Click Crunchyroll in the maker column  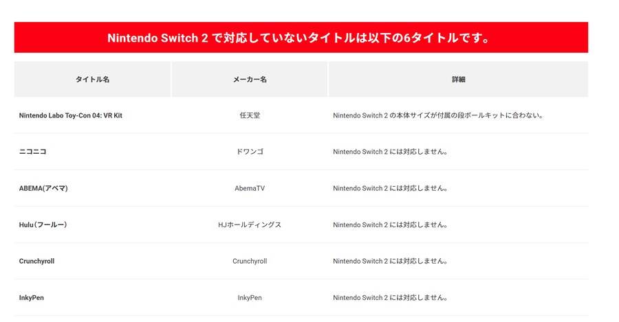pyautogui.click(x=250, y=261)
